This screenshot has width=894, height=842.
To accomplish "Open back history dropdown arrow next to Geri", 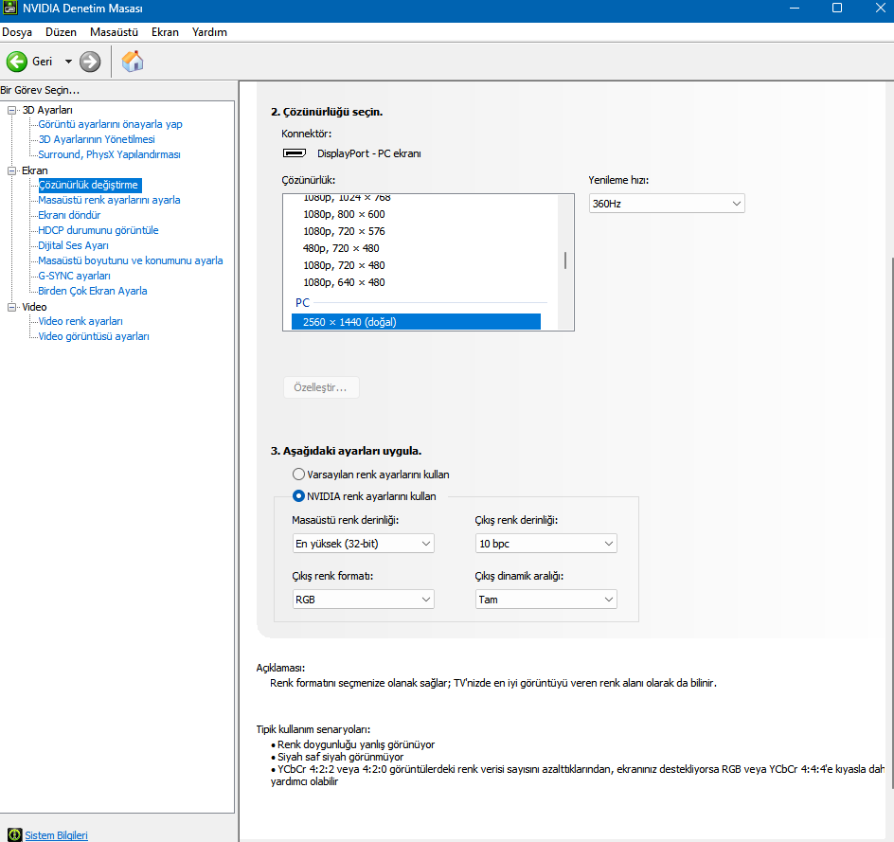I will point(68,62).
